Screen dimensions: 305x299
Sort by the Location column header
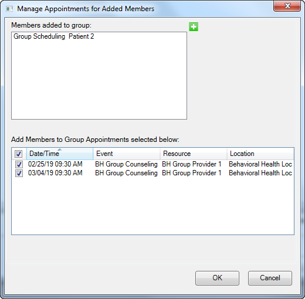(260, 154)
